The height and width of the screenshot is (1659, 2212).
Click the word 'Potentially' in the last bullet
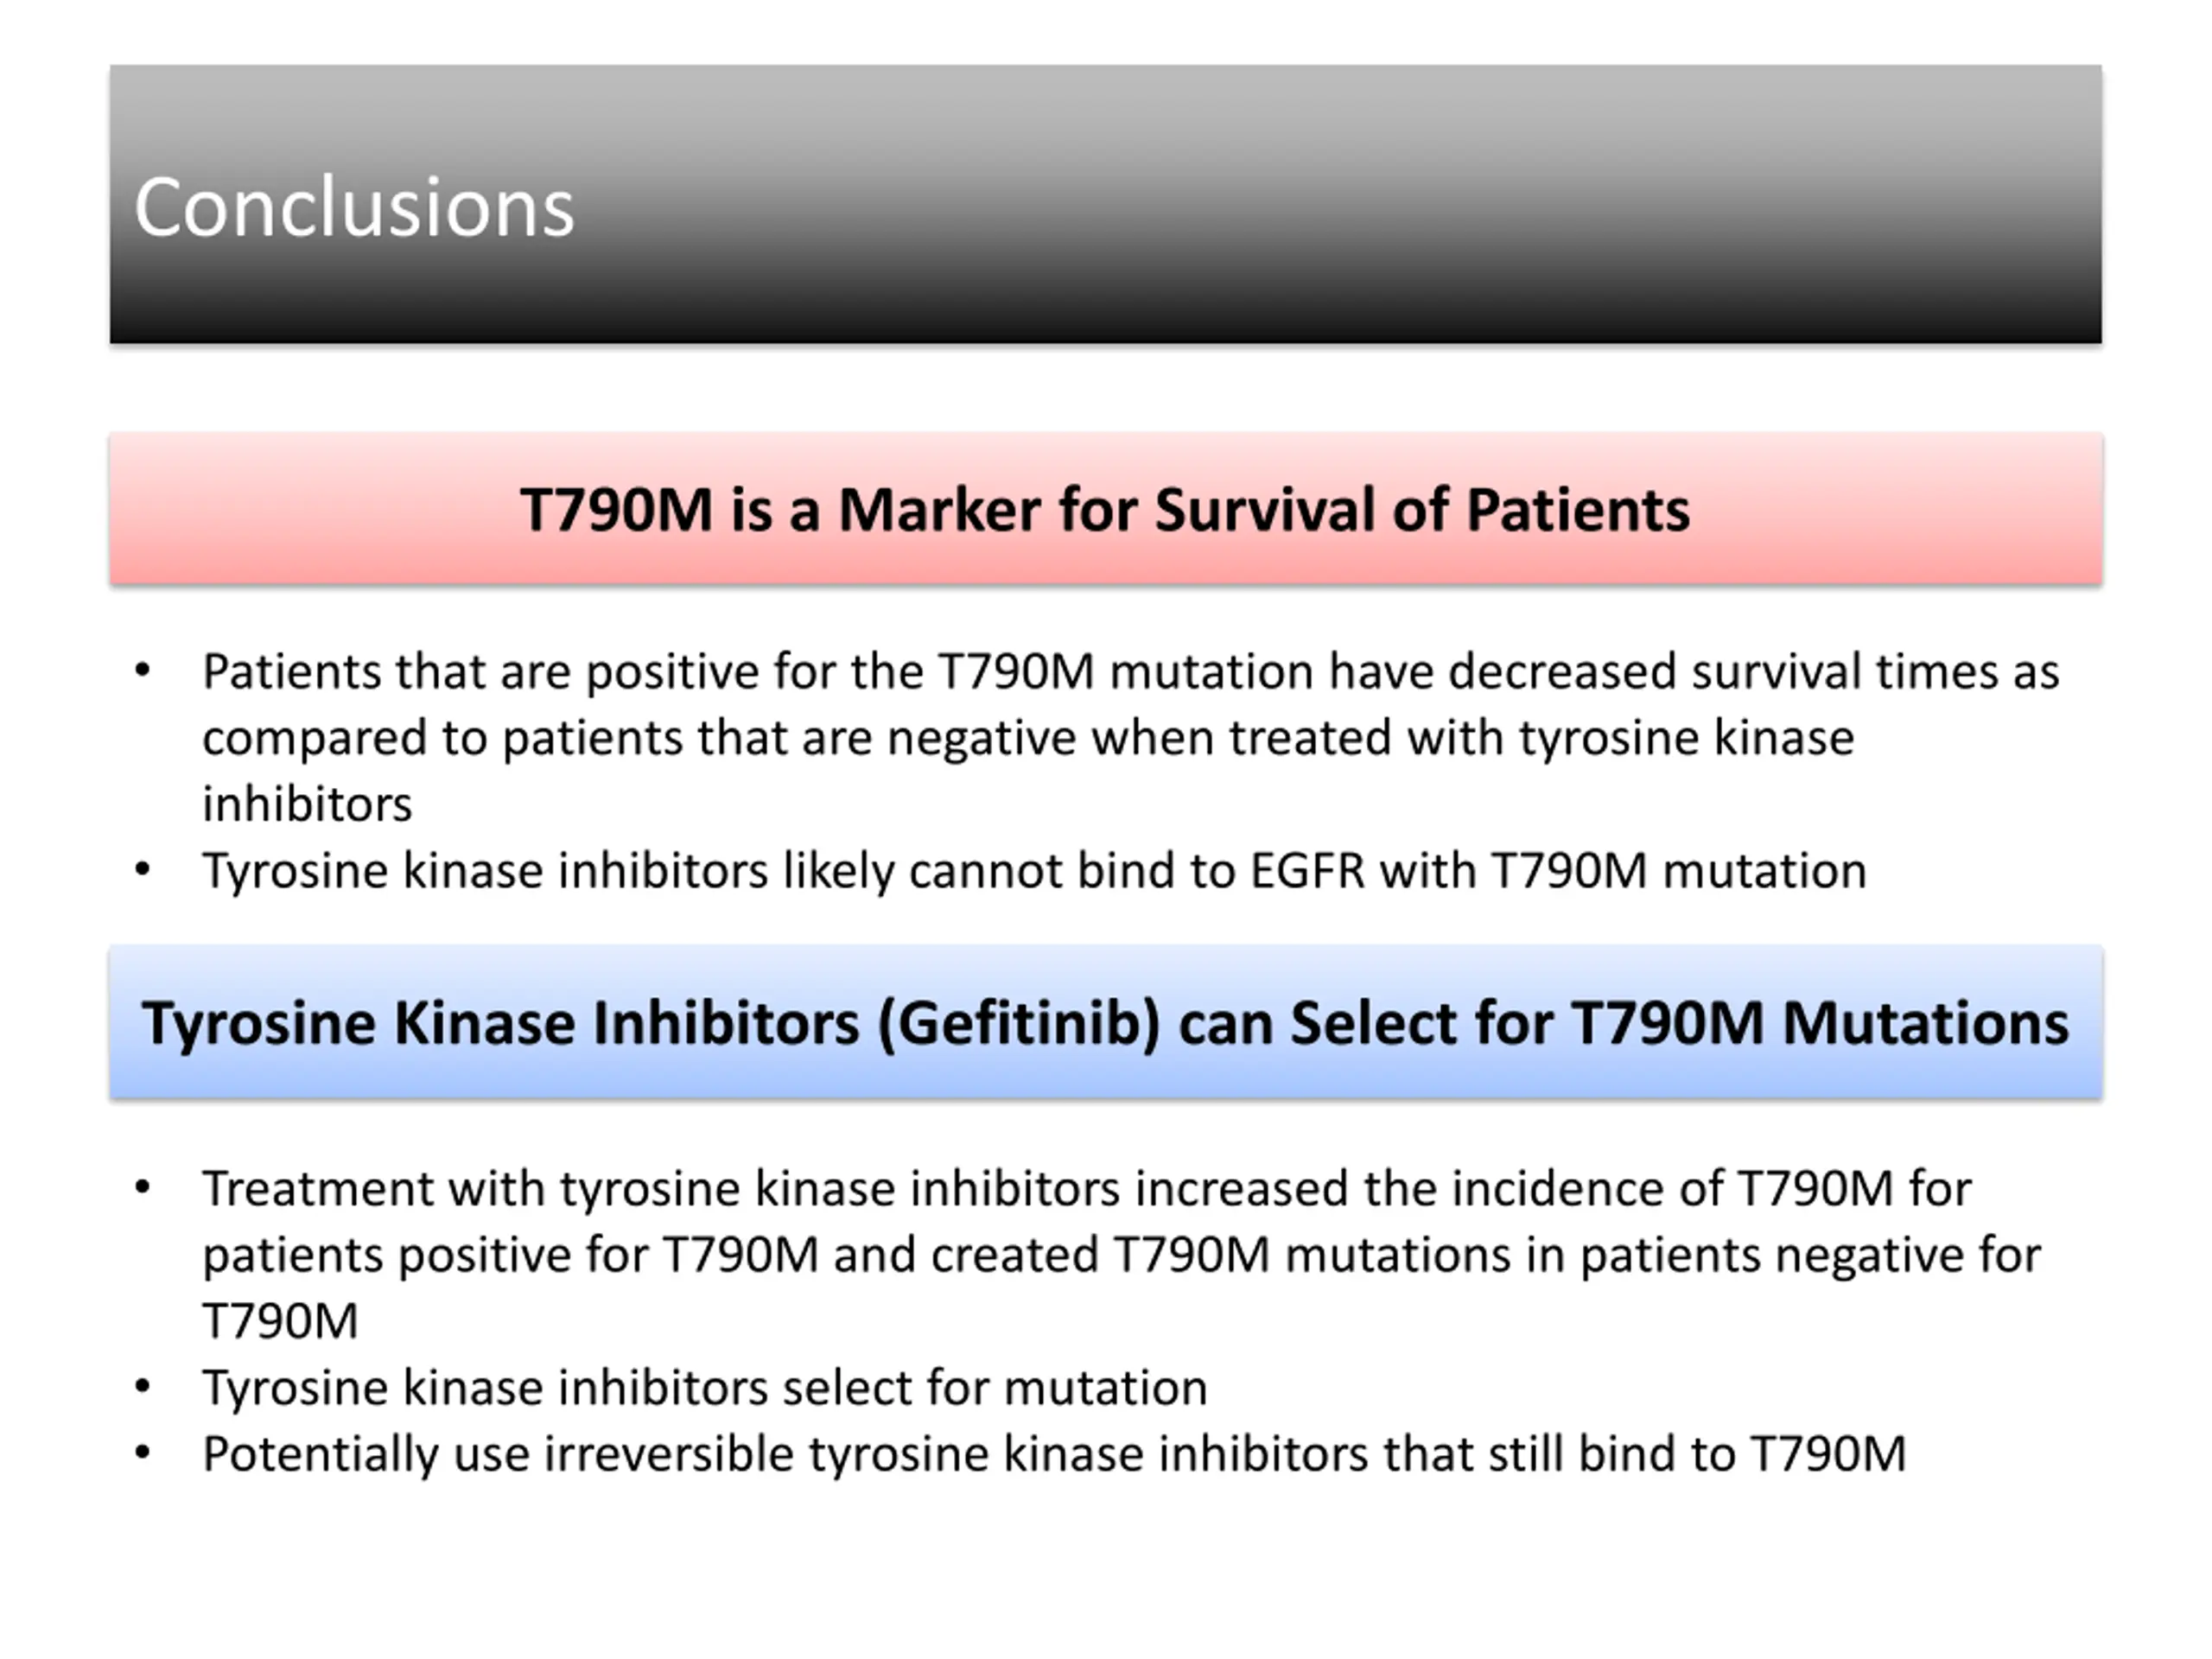(321, 1455)
